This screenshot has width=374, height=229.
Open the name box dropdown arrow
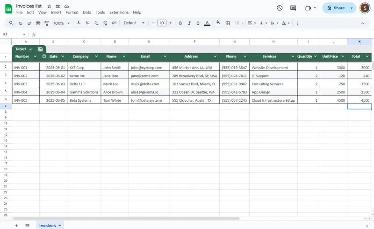pyautogui.click(x=24, y=35)
